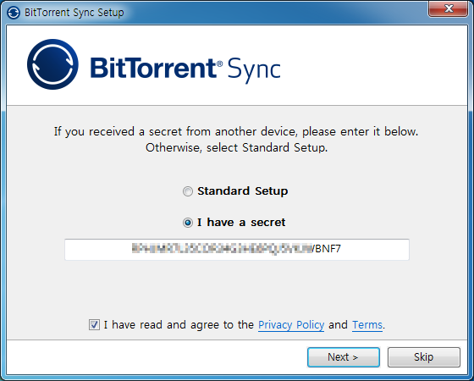Click the large circular sync arrows logo
Image resolution: width=474 pixels, height=381 pixels.
click(52, 64)
